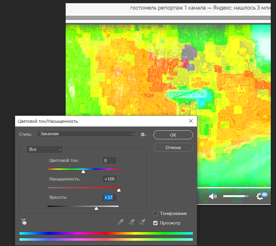Image resolution: width=276 pixels, height=246 pixels.
Task: Click the video player volume slider
Action: pos(236,196)
